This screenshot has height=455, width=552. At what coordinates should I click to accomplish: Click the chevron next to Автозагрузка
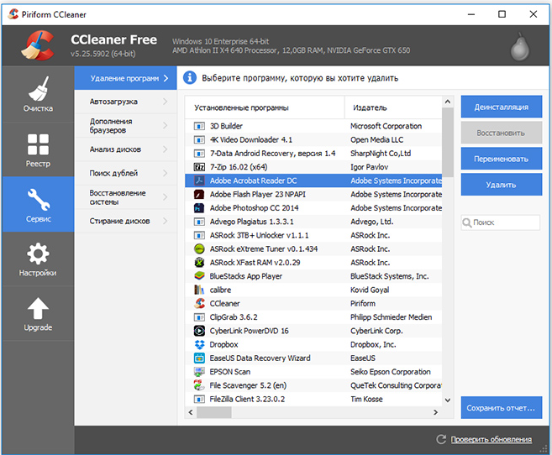point(166,102)
